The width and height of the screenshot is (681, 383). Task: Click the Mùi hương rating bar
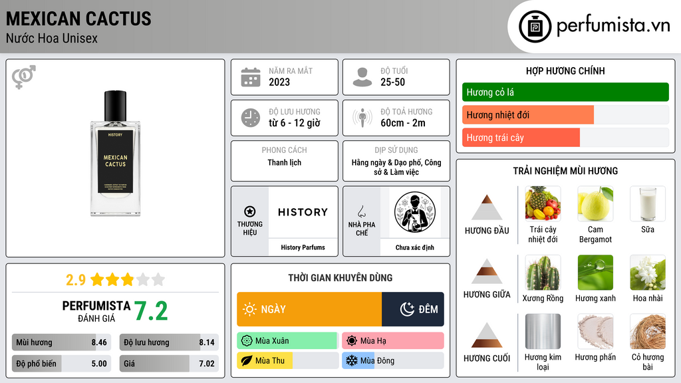62,342
